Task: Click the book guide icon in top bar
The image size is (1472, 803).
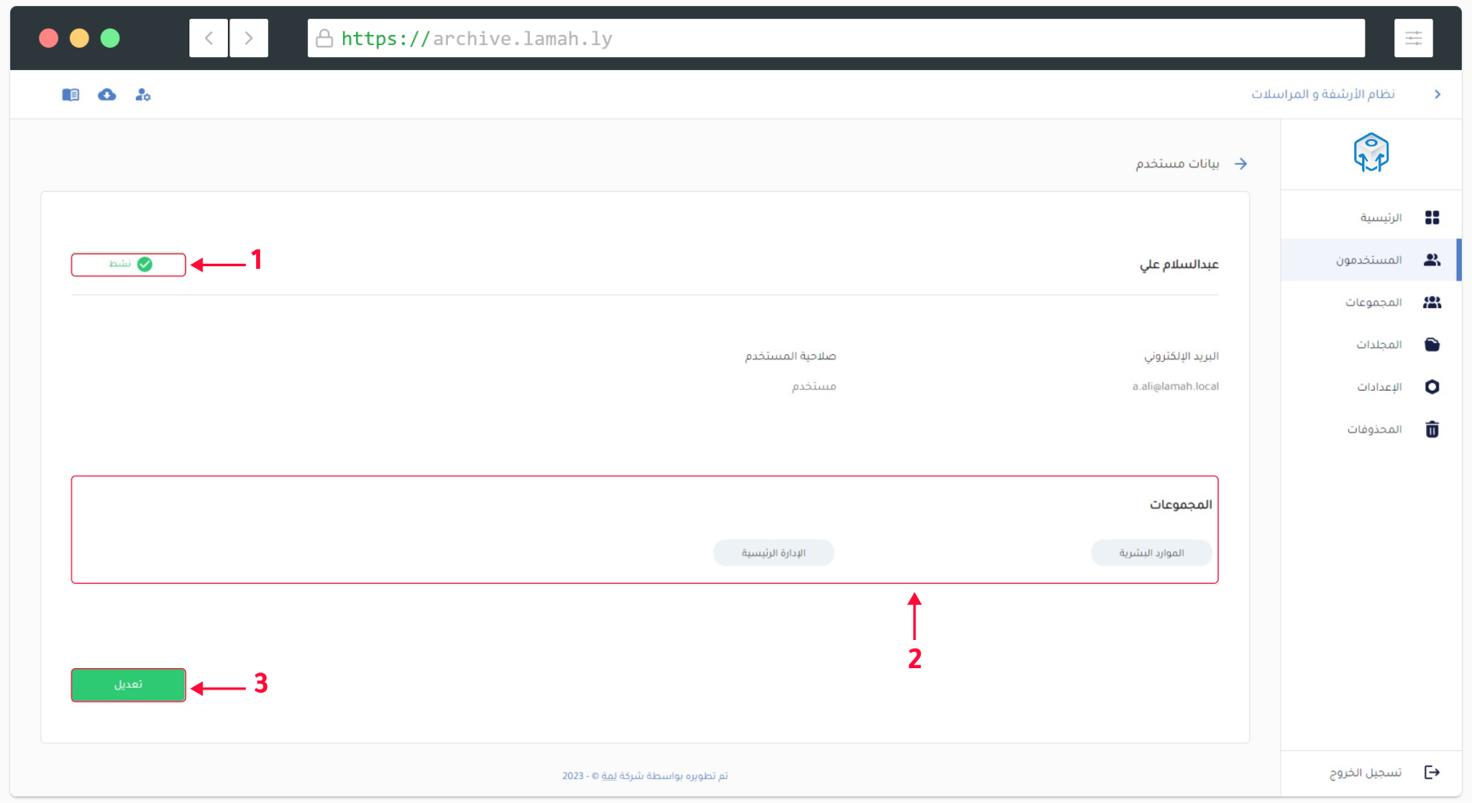Action: click(x=71, y=95)
